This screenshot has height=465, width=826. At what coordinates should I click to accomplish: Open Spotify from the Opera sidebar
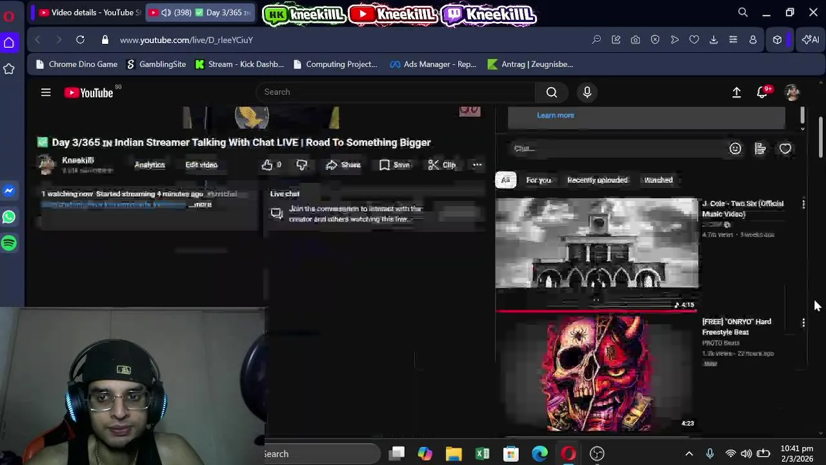(x=9, y=243)
